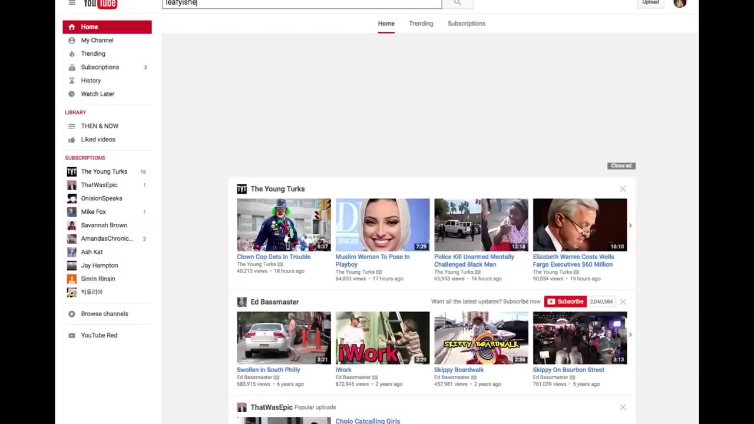
Task: Click The Young Turks sidebar avatar
Action: 72,172
